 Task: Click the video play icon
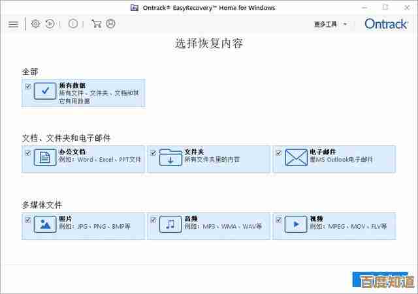(296, 224)
